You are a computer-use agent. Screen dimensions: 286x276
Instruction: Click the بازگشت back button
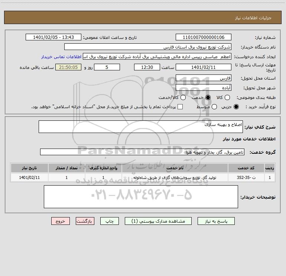point(85,221)
